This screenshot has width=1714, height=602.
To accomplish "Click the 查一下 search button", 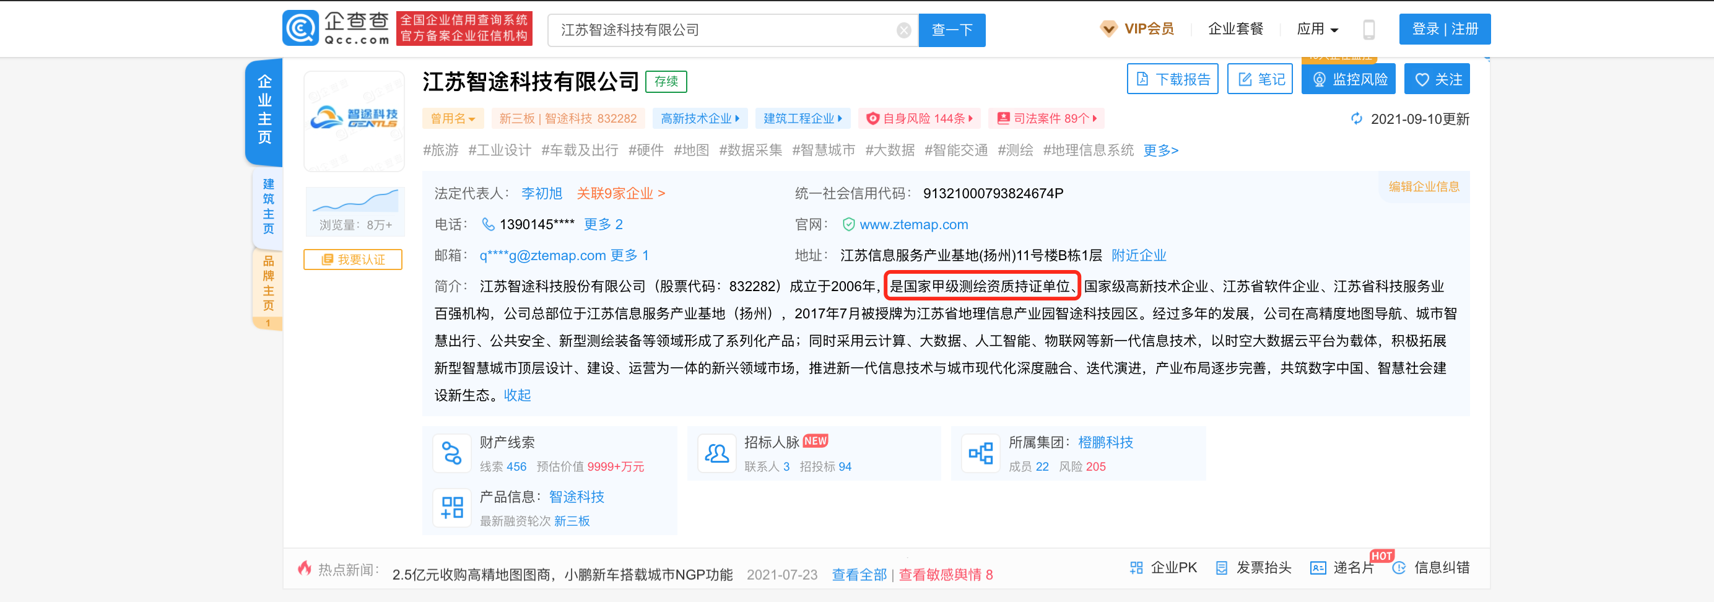I will [x=952, y=30].
